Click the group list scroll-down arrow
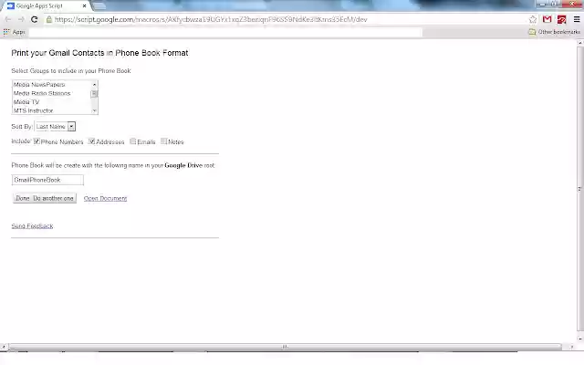Image resolution: width=584 pixels, height=365 pixels. tap(94, 110)
